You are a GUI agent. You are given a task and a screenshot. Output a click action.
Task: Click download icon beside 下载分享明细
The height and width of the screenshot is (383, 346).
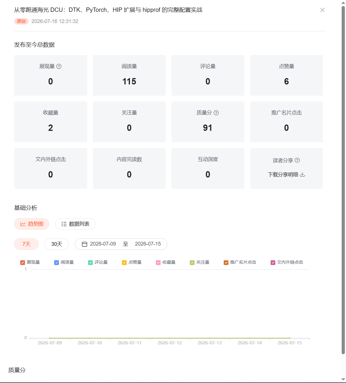[x=302, y=174]
